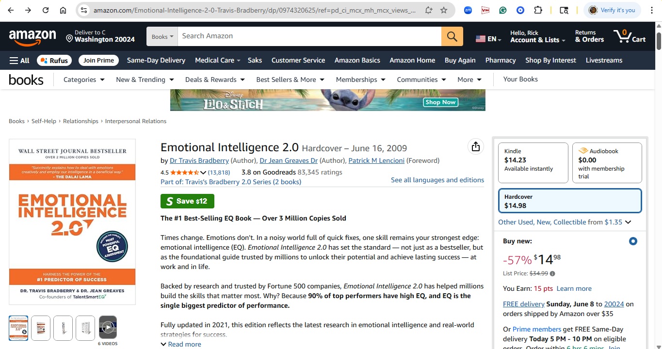Image resolution: width=662 pixels, height=349 pixels.
Task: Open the Zoom extension icon
Action: [468, 10]
